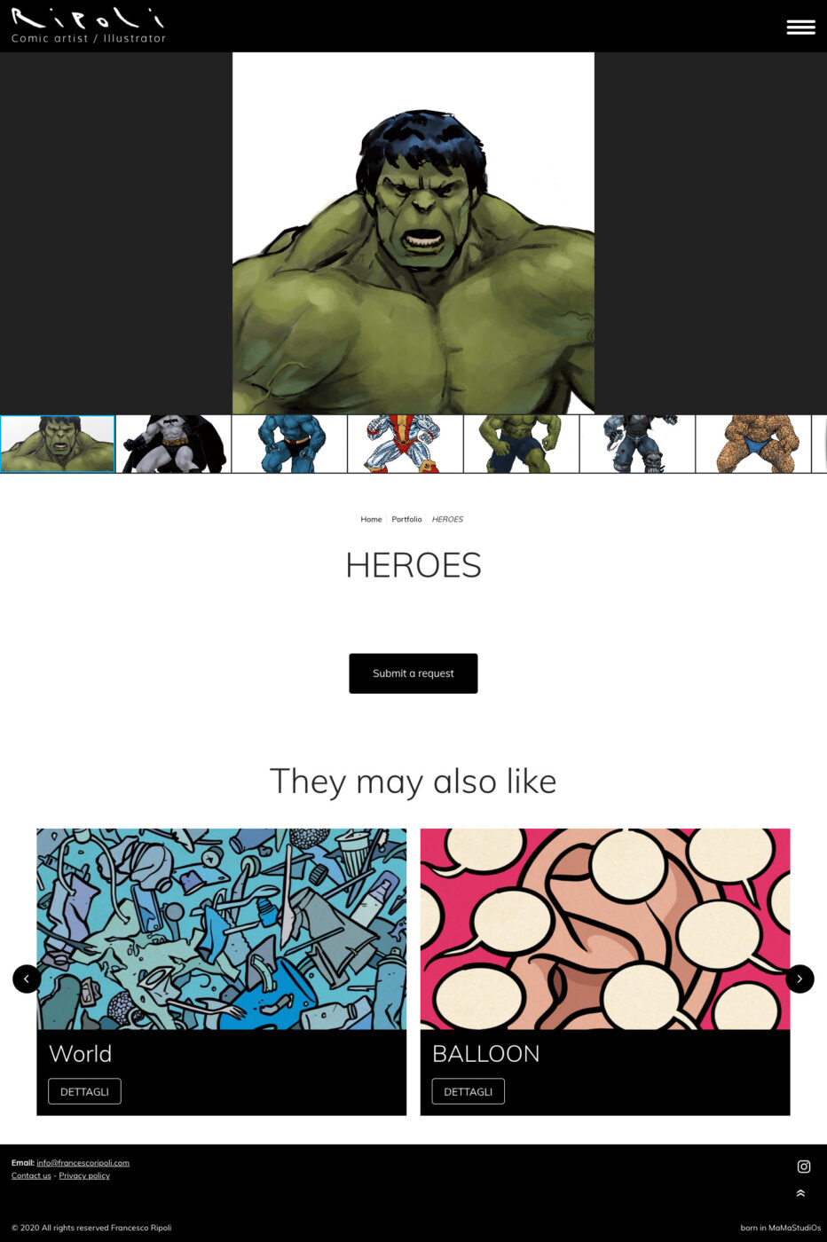This screenshot has height=1242, width=827.
Task: Select the full-body Hulk thumbnail
Action: tap(522, 444)
